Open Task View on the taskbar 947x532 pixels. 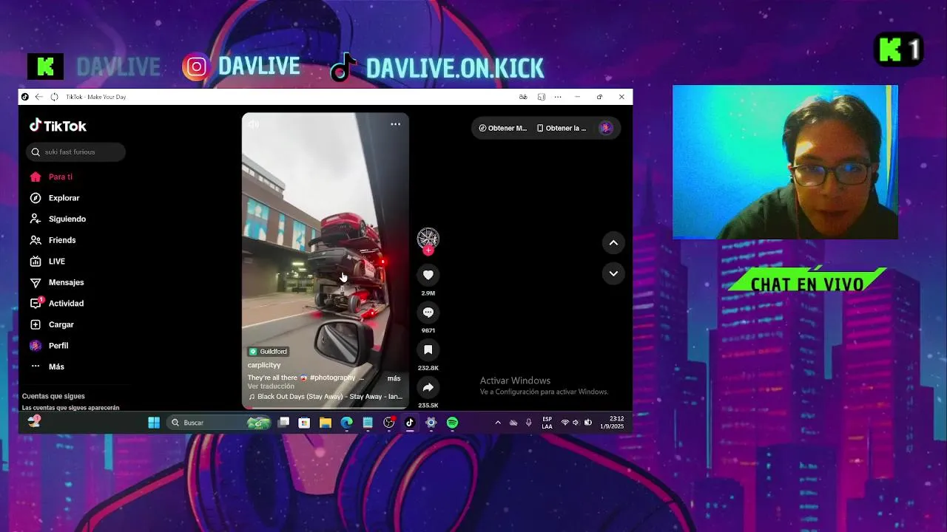(x=283, y=423)
